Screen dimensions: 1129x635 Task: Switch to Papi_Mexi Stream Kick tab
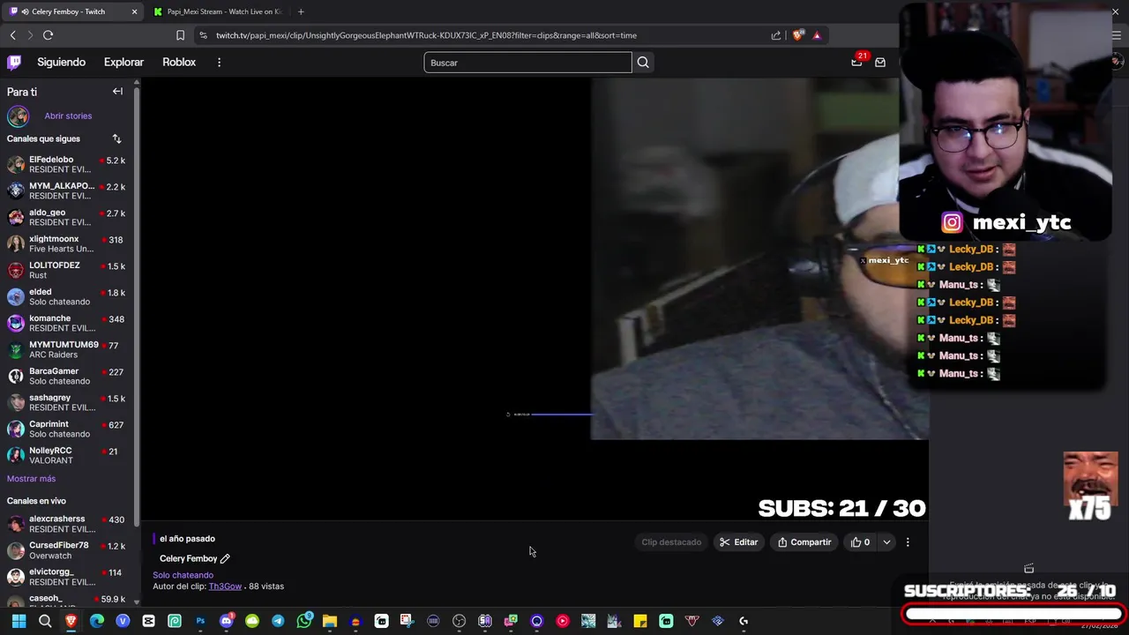pyautogui.click(x=217, y=11)
